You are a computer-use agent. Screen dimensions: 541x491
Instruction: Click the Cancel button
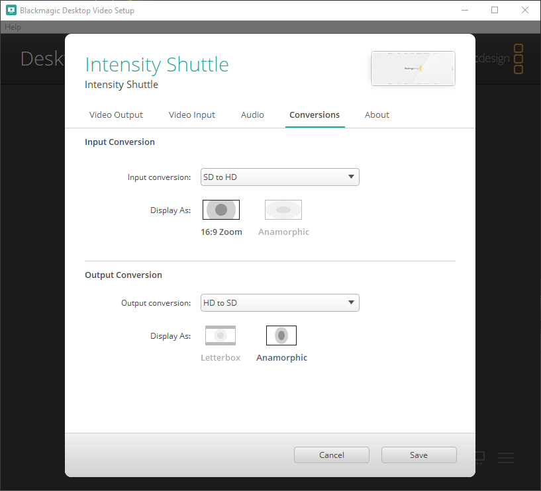[x=332, y=455]
